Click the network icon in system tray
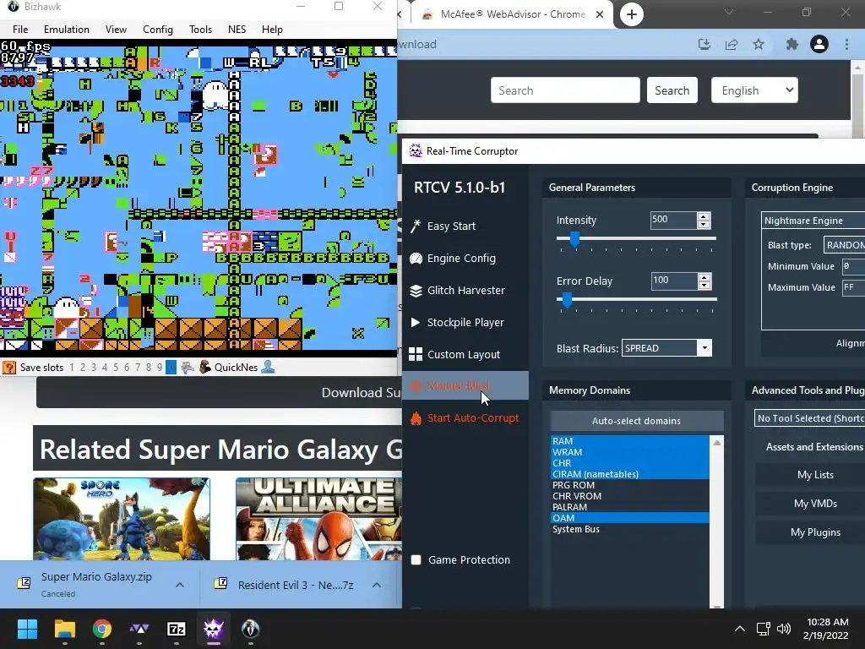This screenshot has height=649, width=865. [763, 629]
